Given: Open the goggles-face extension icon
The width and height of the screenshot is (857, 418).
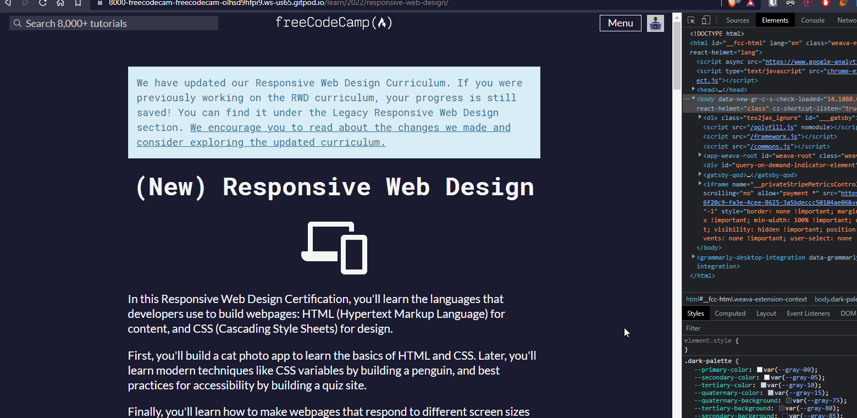Looking at the screenshot, I should (x=790, y=3).
